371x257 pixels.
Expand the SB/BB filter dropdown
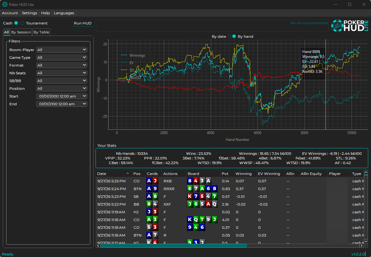(62, 81)
